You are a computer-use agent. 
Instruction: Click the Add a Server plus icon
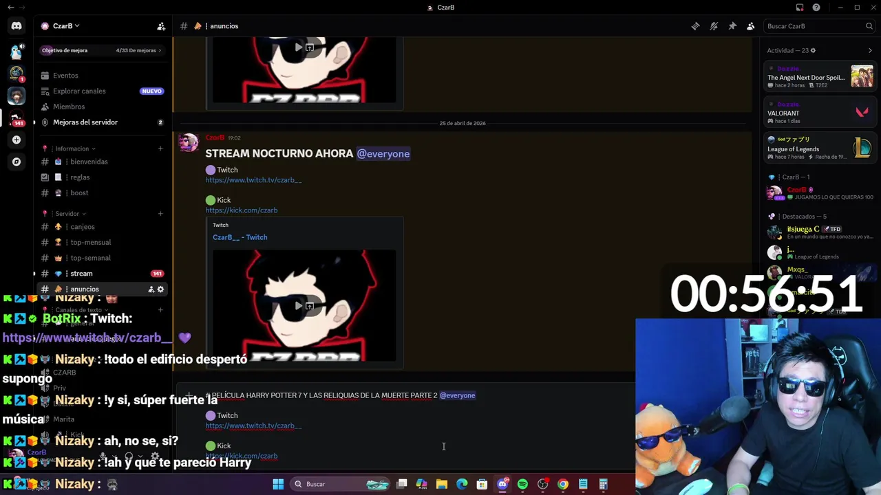point(17,140)
